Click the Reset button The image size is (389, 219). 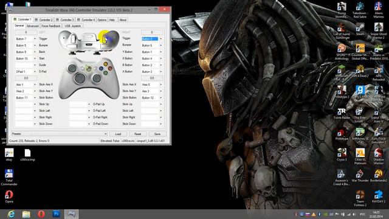pos(138,134)
